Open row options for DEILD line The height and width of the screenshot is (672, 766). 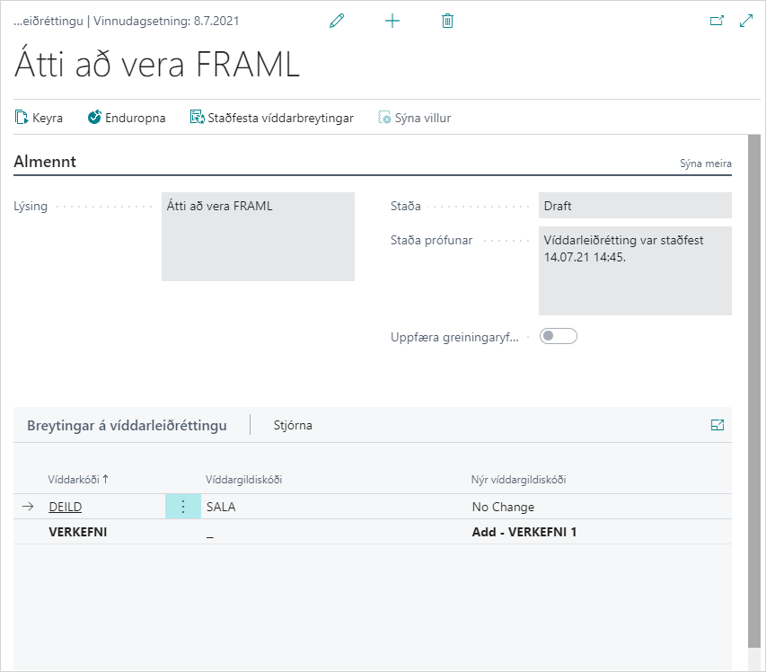point(183,507)
